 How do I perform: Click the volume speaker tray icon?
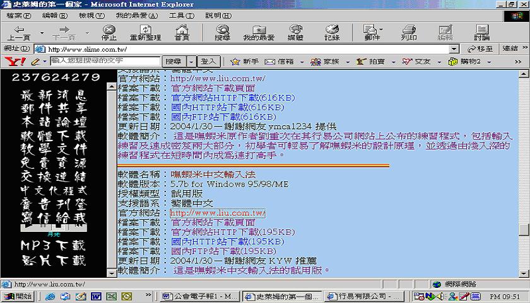pos(440,297)
